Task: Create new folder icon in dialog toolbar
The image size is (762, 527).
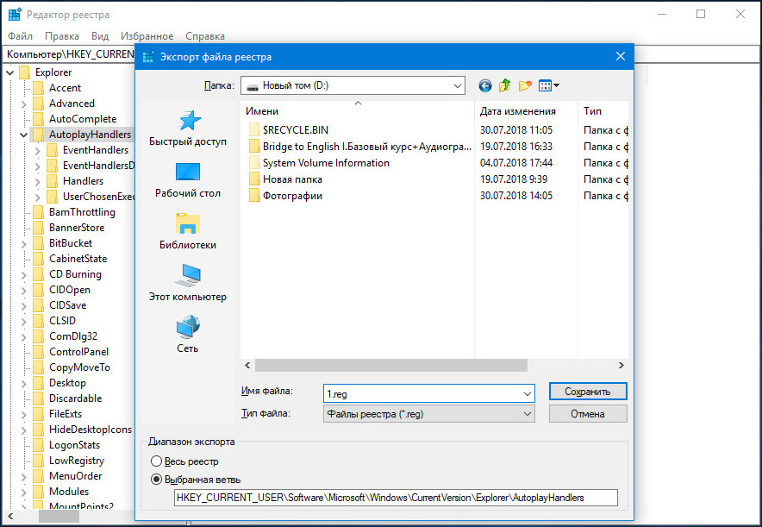Action: 525,86
